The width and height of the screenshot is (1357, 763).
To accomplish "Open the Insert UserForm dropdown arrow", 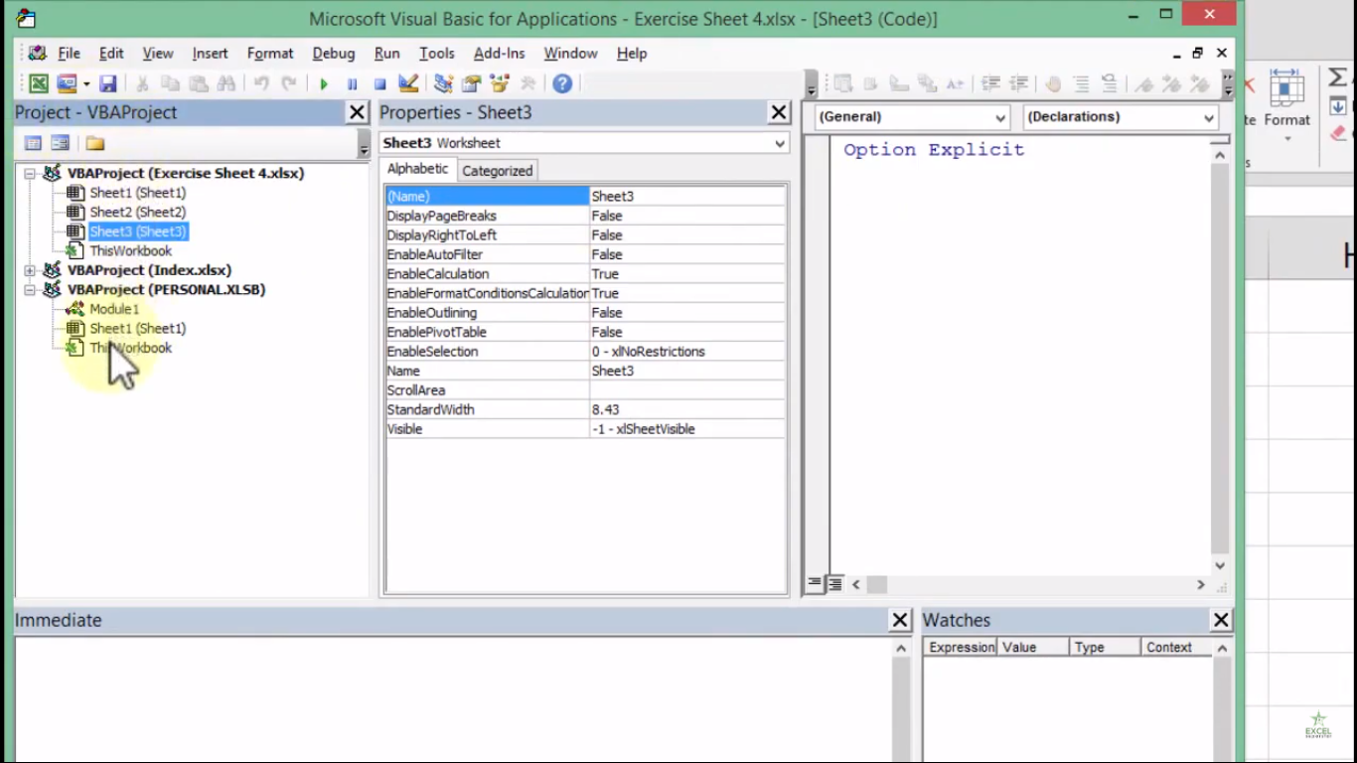I will [86, 84].
